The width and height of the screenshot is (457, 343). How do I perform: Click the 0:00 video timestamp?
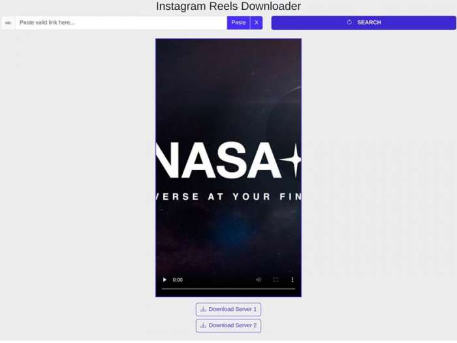(x=178, y=280)
